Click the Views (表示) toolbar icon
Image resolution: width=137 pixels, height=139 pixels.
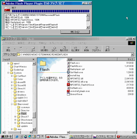pos(107,49)
